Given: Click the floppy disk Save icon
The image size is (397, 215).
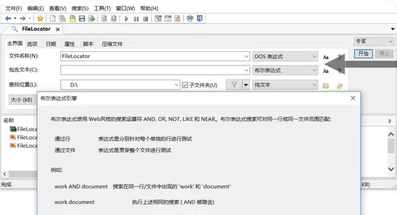Looking at the screenshot, I should pyautogui.click(x=82, y=19).
